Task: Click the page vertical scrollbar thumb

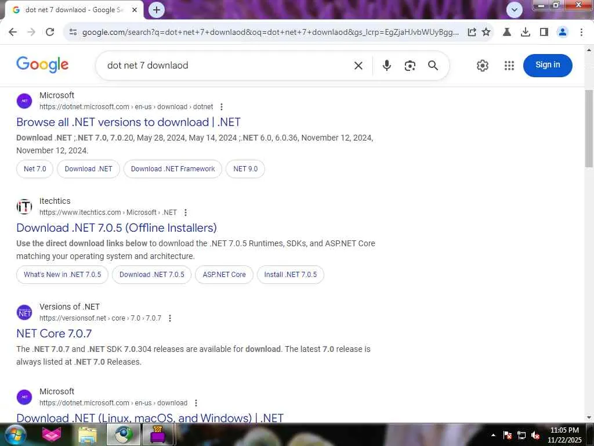Action: [x=589, y=128]
